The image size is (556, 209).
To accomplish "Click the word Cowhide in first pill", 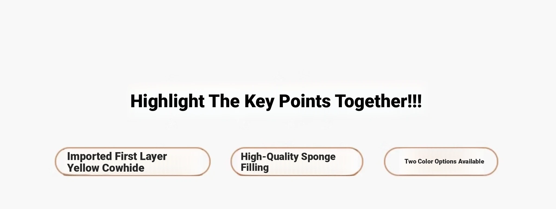I will [123, 168].
